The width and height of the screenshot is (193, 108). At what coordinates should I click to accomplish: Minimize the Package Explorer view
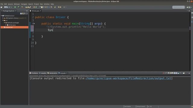25,11
